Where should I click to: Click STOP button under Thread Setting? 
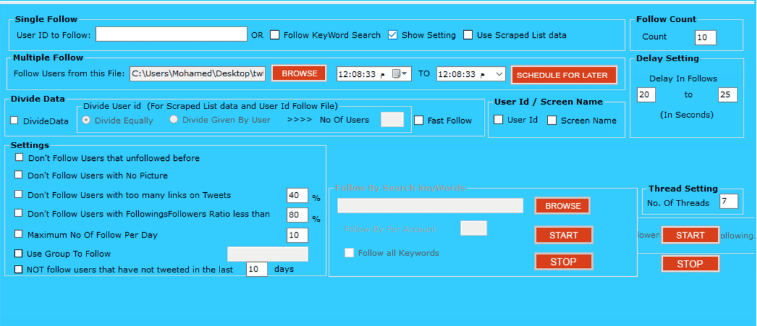(x=690, y=264)
